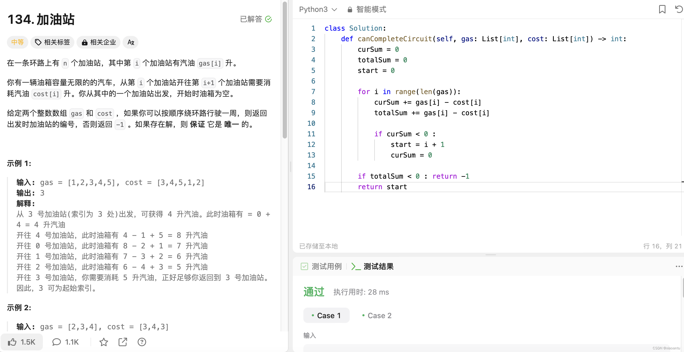Place cursor on 'return start' code line
This screenshot has width=684, height=352.
[382, 187]
